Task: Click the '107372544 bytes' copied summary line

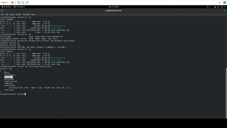Action: tap(33, 47)
